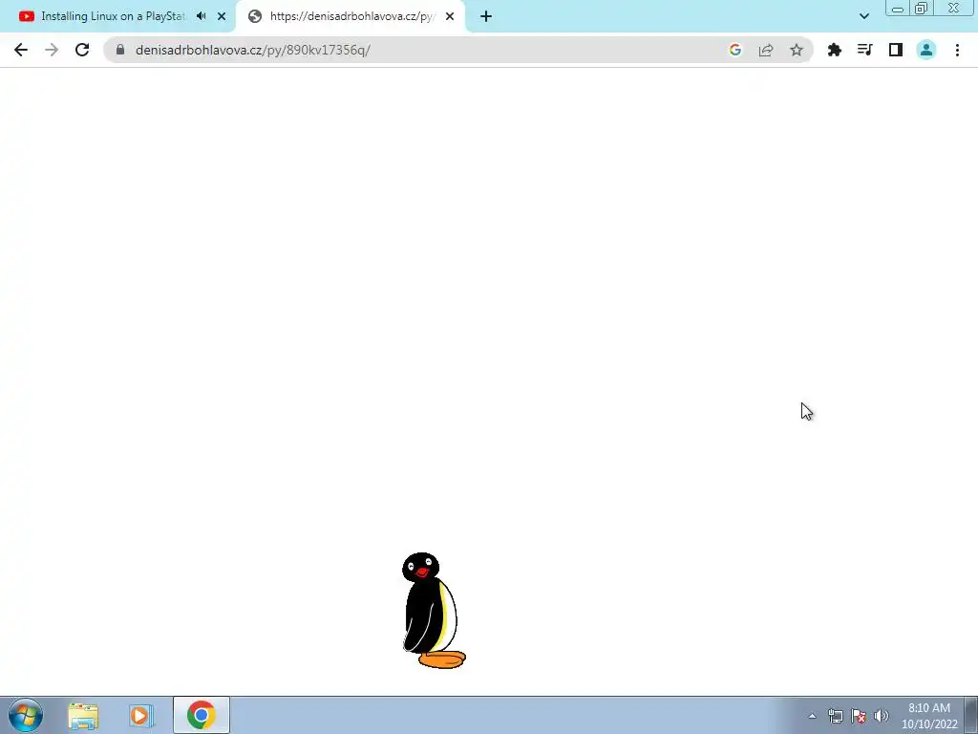Open the Windows Start menu

point(26,715)
